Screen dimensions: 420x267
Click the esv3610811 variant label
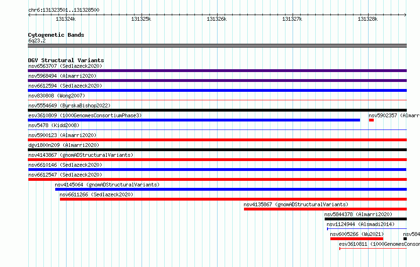379,244
